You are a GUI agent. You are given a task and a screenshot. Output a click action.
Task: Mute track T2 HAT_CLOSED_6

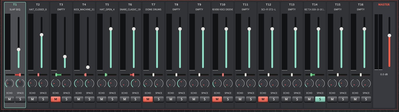[x=32, y=99]
